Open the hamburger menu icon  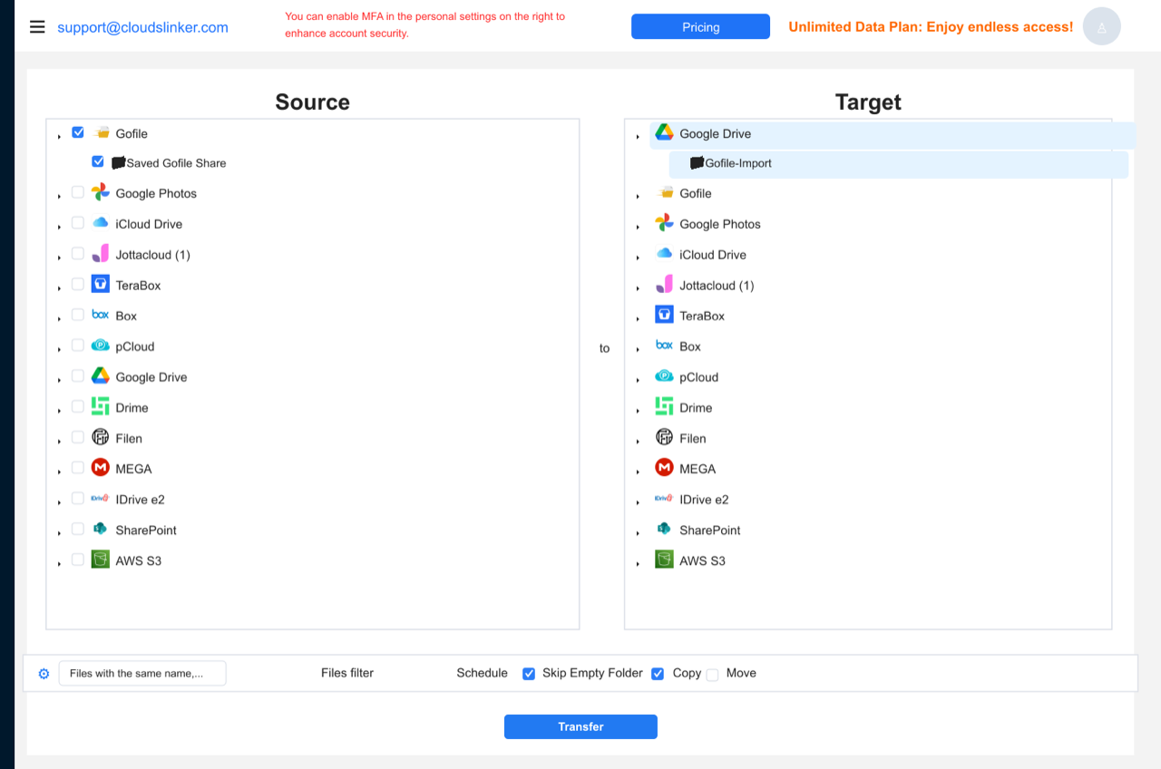pos(37,27)
